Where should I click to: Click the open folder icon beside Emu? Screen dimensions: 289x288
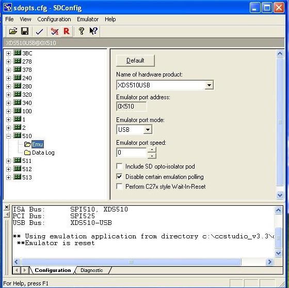(27, 144)
